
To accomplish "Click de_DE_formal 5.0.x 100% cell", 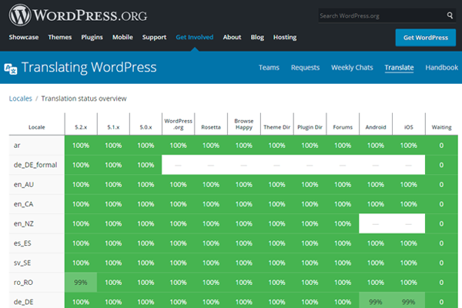I will (x=146, y=165).
